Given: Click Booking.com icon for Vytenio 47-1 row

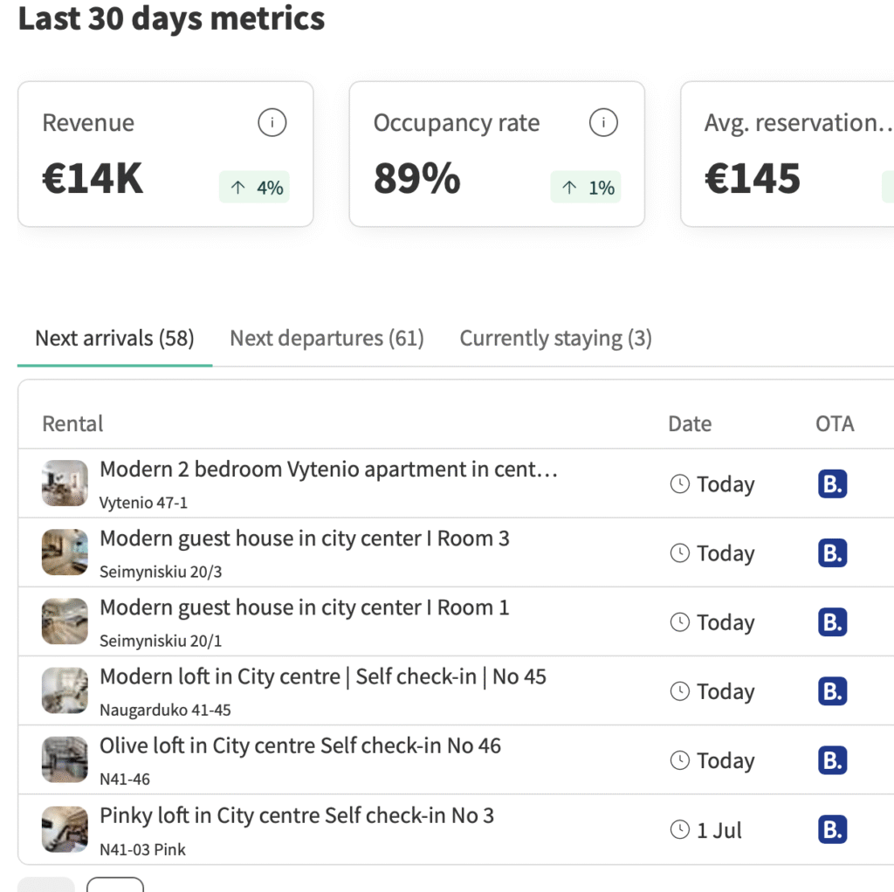Looking at the screenshot, I should [x=832, y=484].
